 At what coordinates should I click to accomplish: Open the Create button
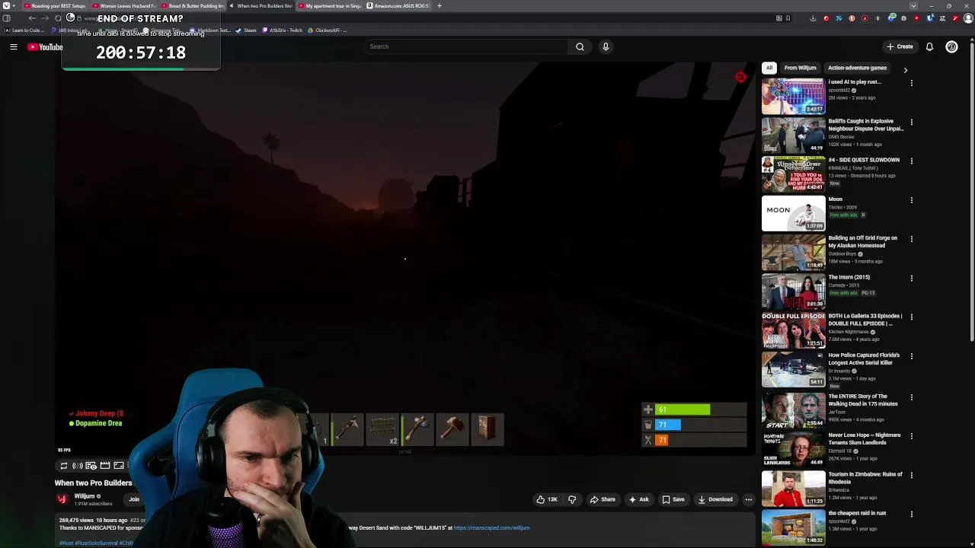point(900,46)
